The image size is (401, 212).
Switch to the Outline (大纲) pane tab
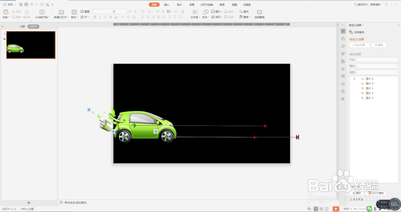coord(22,26)
